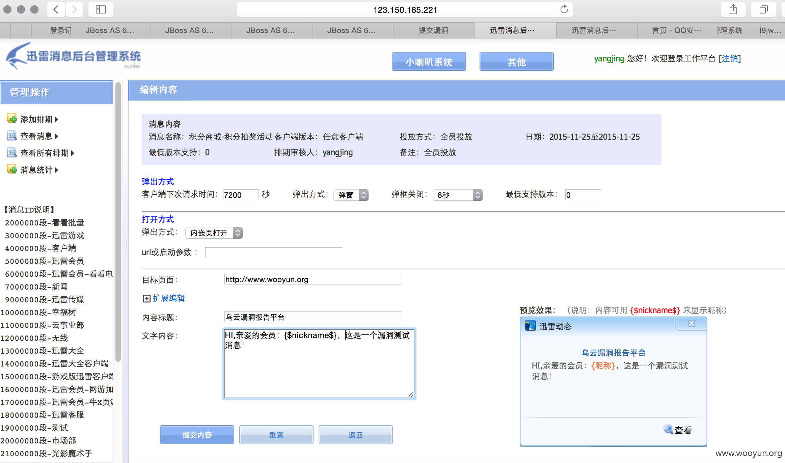
Task: Click the magnifier icon beside 查看
Action: click(x=668, y=429)
